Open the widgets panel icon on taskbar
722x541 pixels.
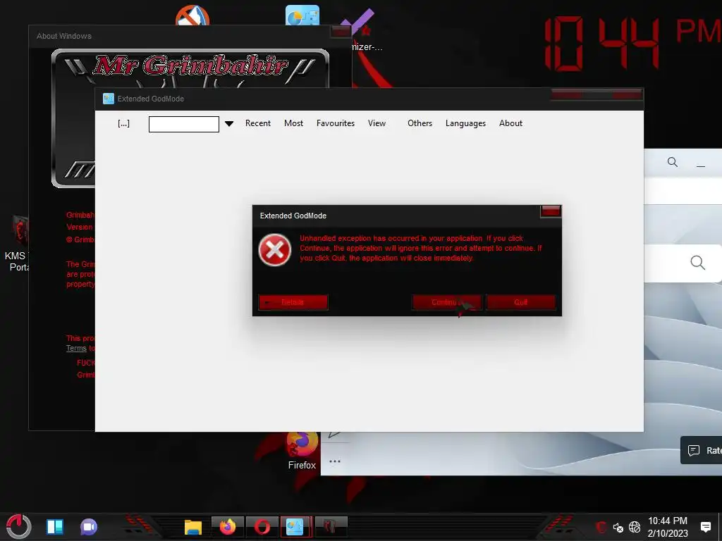pos(55,527)
